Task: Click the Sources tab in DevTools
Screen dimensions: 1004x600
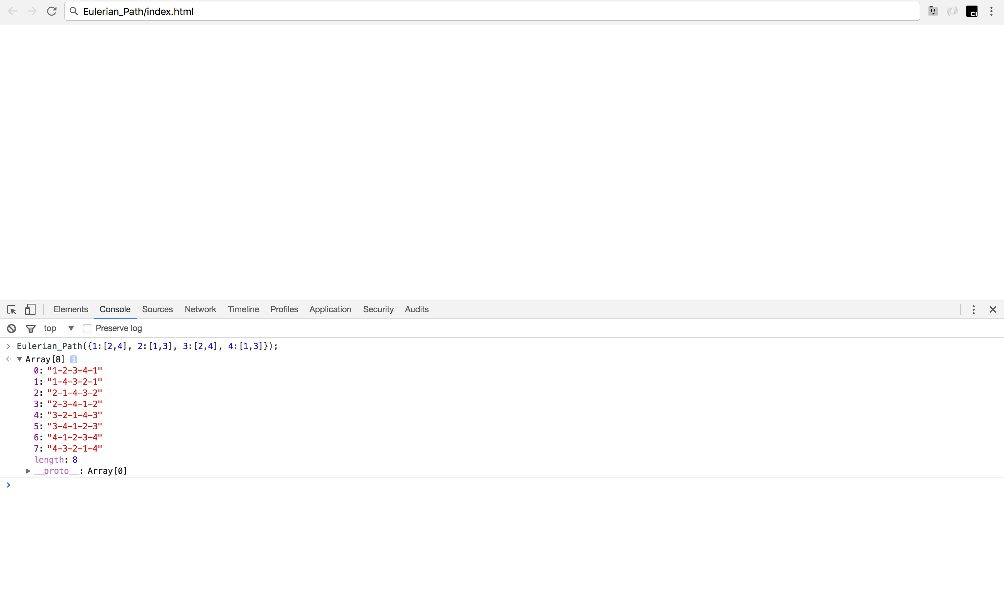Action: [157, 309]
